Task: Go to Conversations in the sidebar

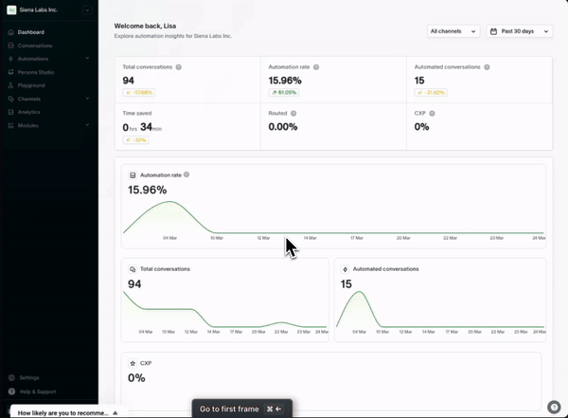Action: click(x=35, y=45)
